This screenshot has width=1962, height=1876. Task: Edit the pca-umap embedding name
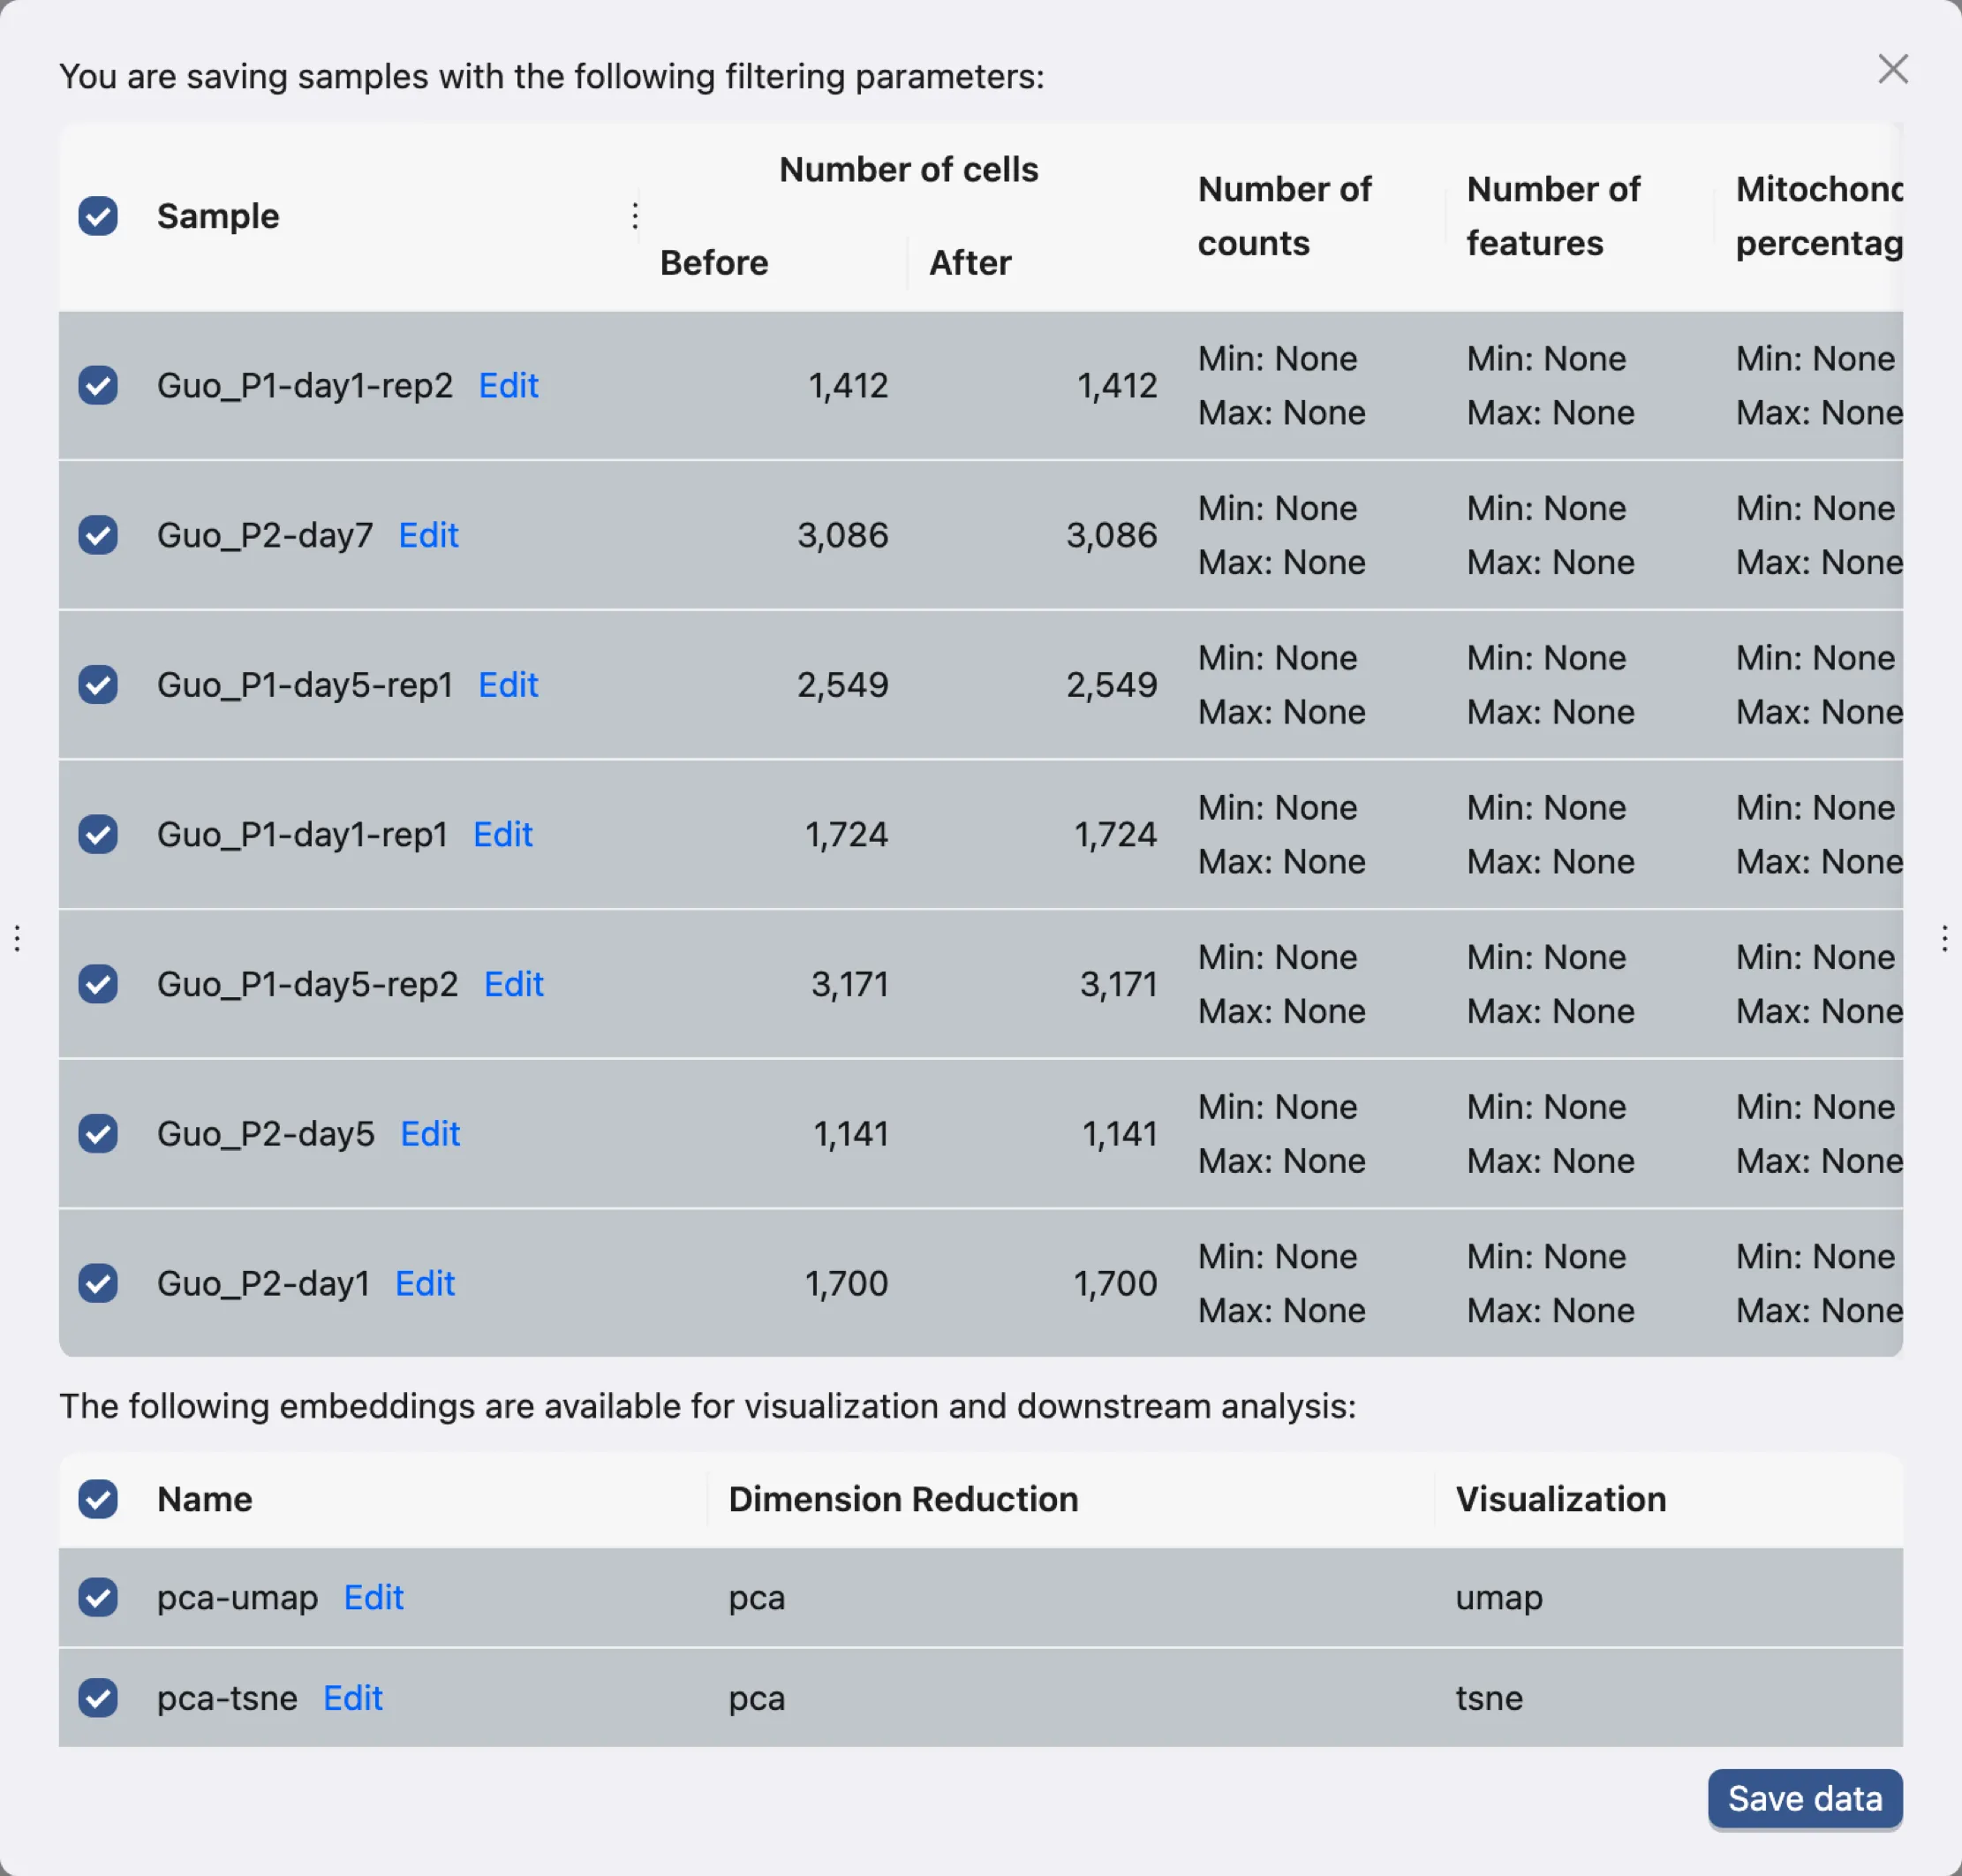(x=373, y=1597)
